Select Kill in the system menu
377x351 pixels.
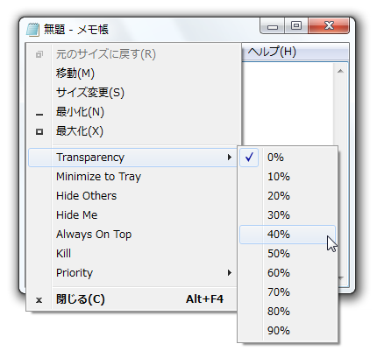pyautogui.click(x=132, y=254)
